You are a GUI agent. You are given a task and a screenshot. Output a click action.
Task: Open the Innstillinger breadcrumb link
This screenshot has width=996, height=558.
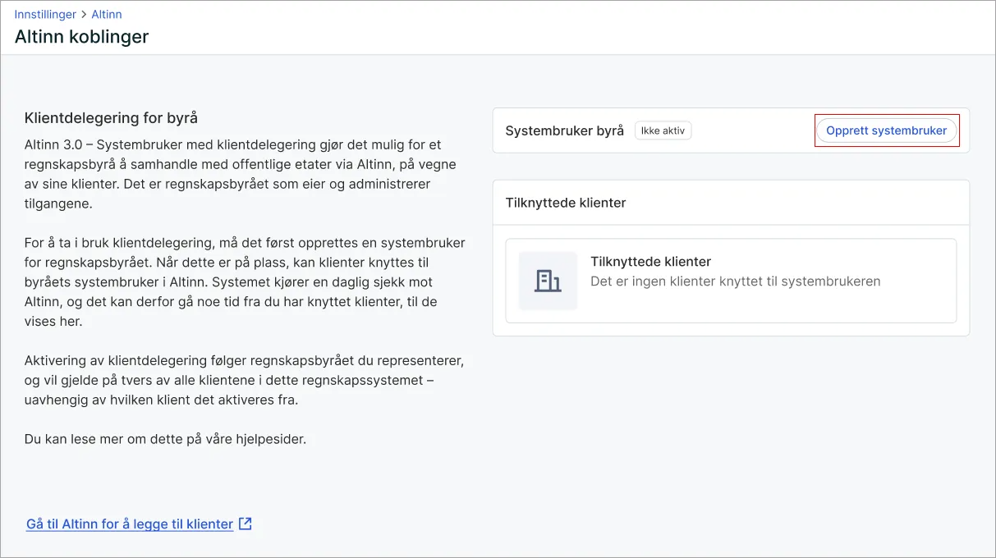pos(45,14)
